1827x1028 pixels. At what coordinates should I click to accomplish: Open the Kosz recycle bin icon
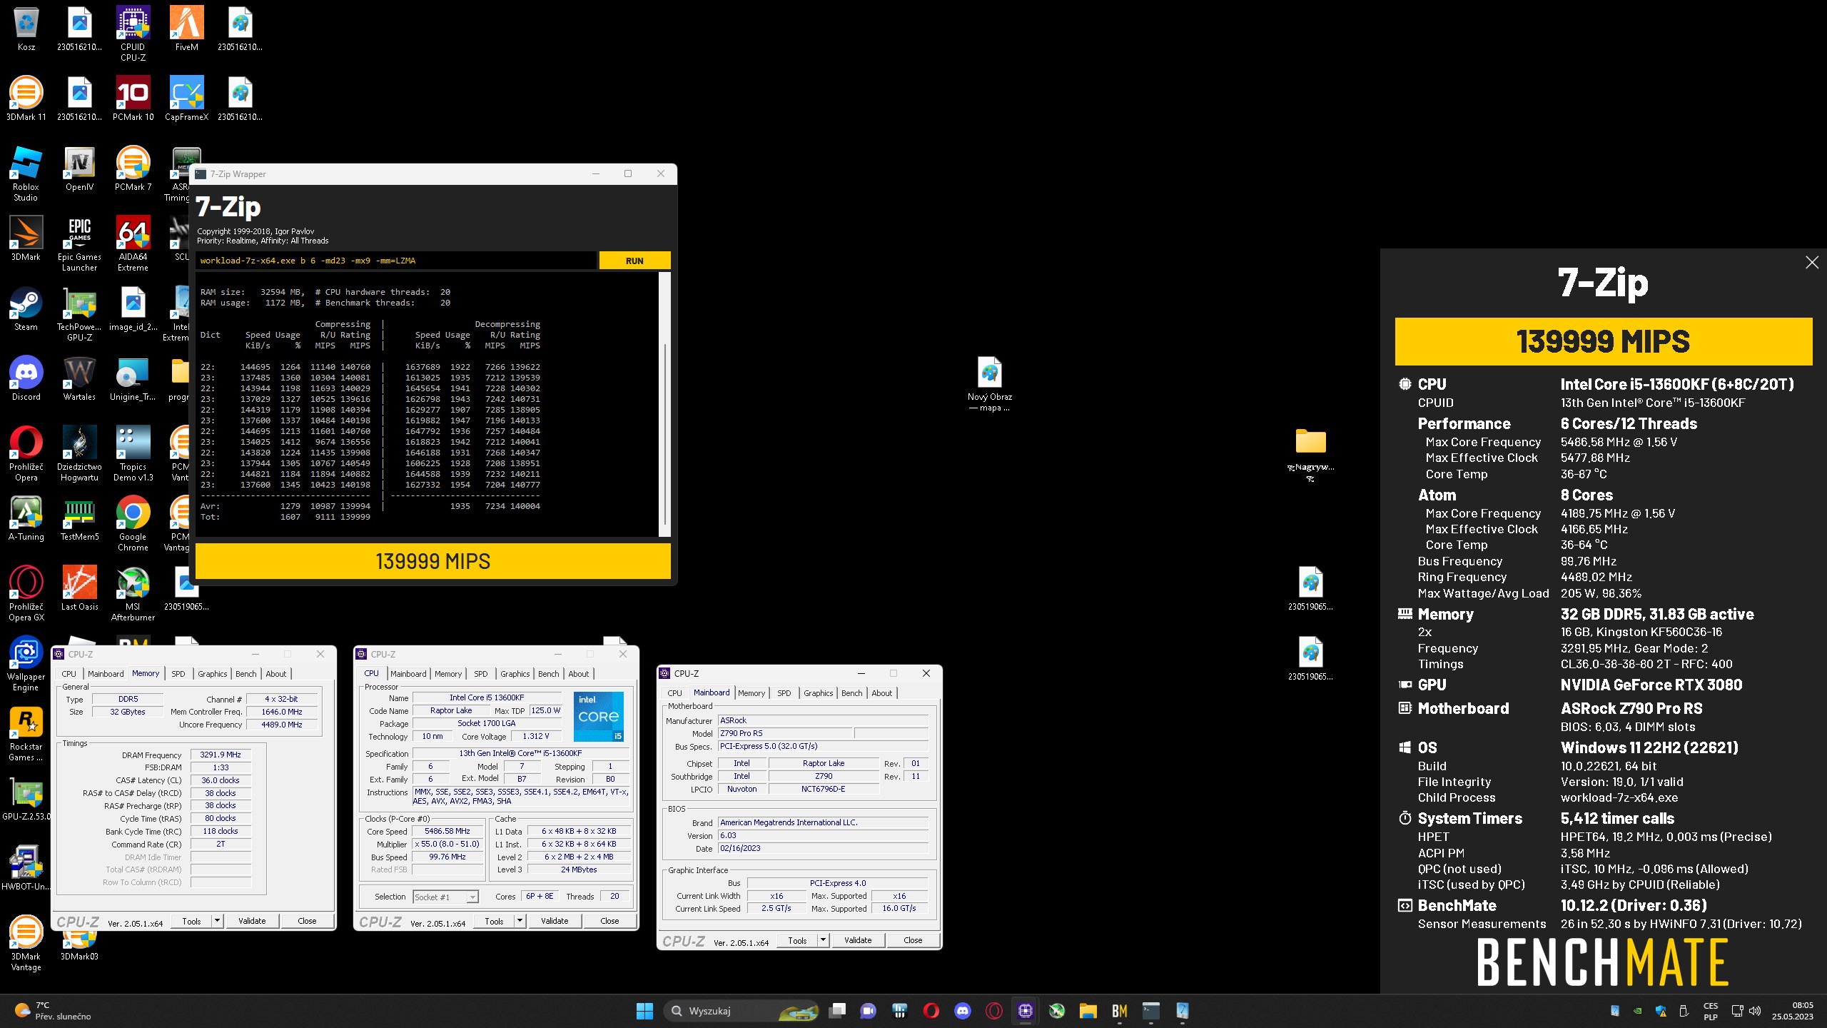click(x=26, y=29)
